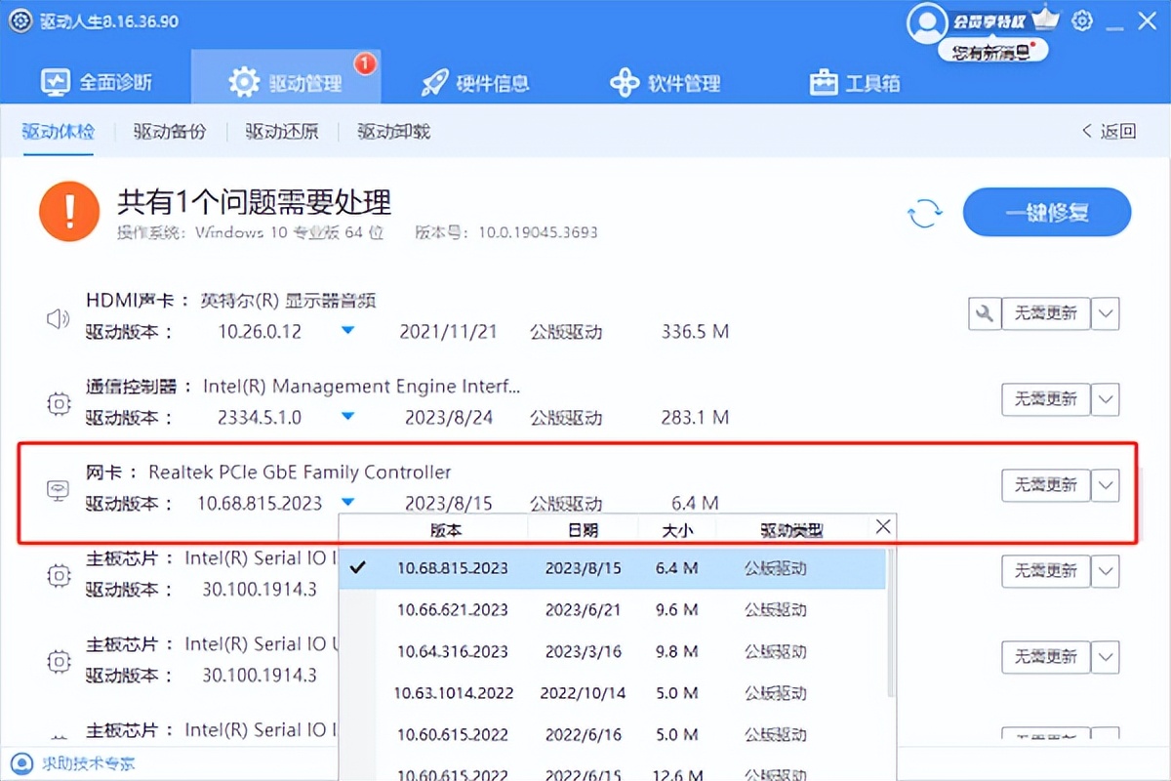The width and height of the screenshot is (1171, 781).
Task: Open the settings gear in the title bar
Action: [1082, 21]
